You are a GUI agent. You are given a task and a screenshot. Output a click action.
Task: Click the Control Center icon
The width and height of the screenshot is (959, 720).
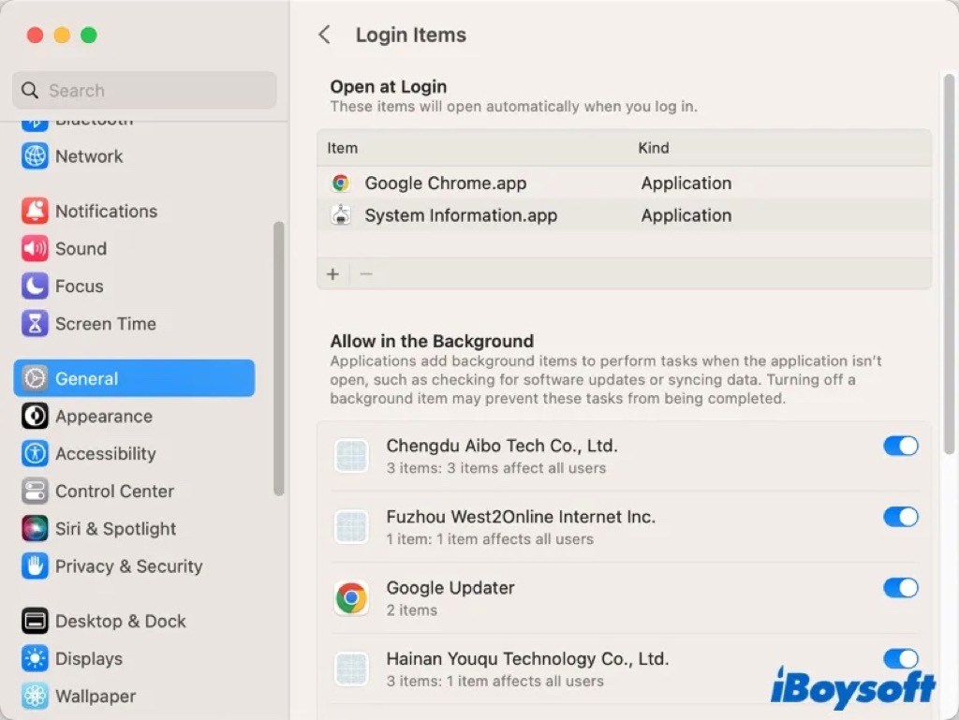tap(35, 491)
